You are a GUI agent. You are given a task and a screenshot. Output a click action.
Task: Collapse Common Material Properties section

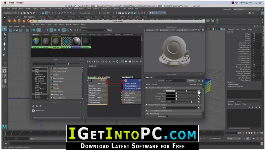147,88
